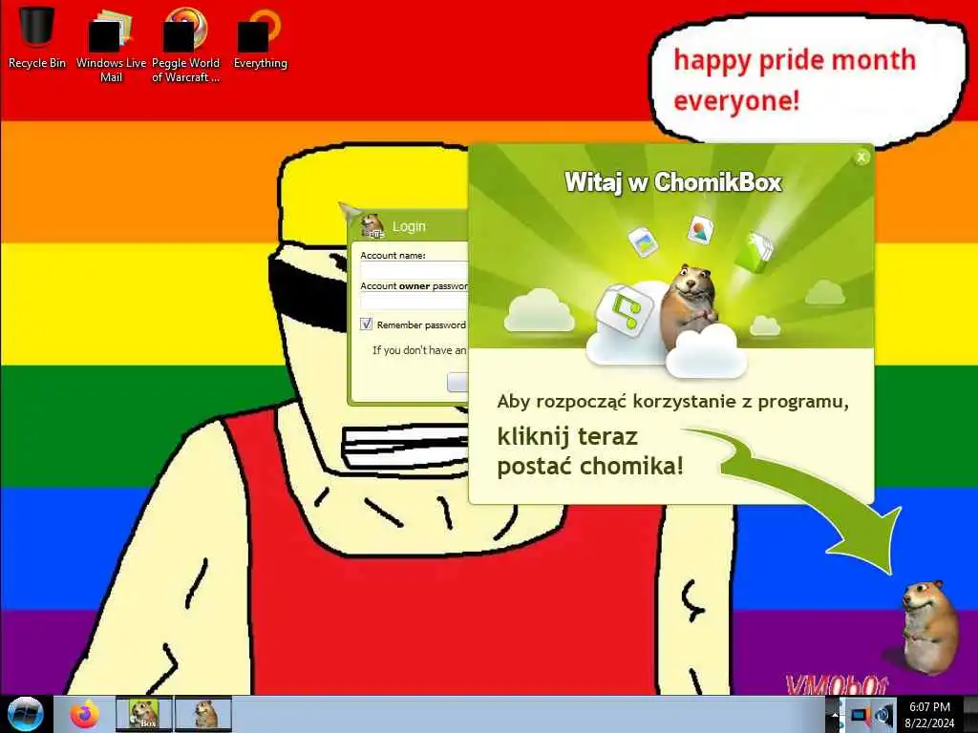Launch Firefox from the taskbar

point(84,715)
